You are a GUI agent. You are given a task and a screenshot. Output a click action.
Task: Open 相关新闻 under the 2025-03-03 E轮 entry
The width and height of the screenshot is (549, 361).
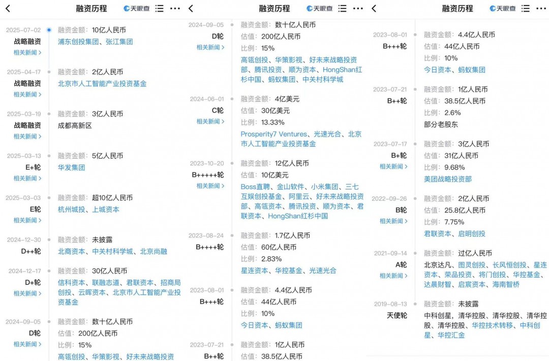27,220
